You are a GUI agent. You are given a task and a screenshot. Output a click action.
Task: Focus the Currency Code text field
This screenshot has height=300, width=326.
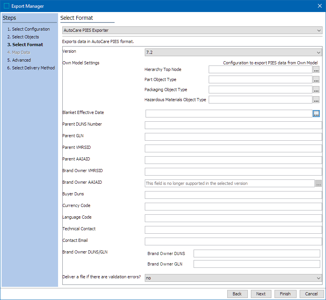click(233, 207)
